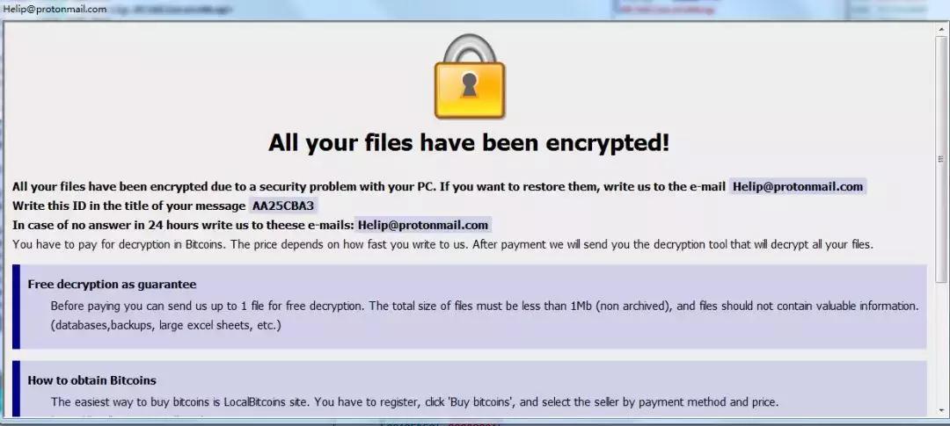The width and height of the screenshot is (950, 426).
Task: Click the window title Helip@protonmail.com
Action: (x=55, y=9)
